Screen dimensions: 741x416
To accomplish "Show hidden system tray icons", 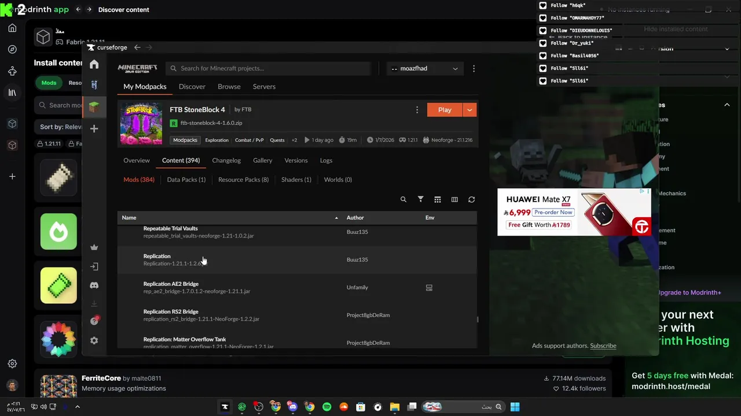I will 77,407.
